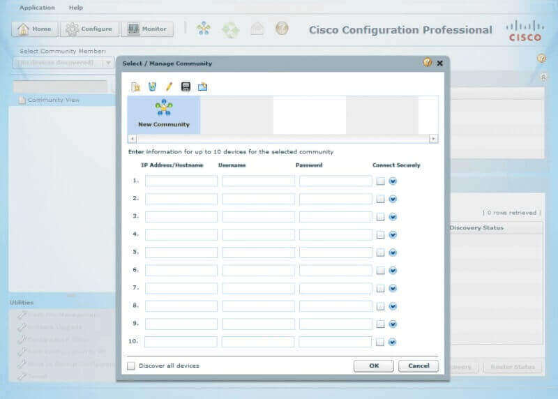Check Connect Securely for device 9
Viewport: 558px width, 399px height.
(380, 324)
